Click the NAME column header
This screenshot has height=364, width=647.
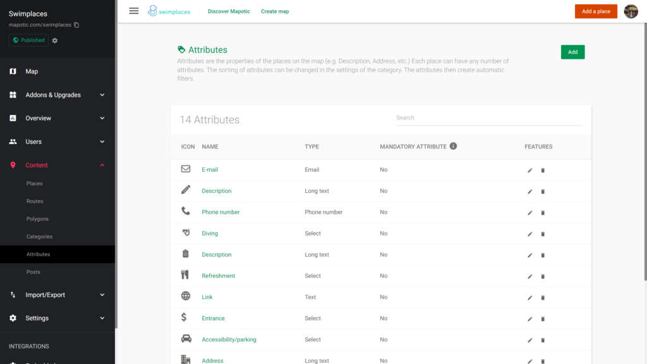(210, 147)
